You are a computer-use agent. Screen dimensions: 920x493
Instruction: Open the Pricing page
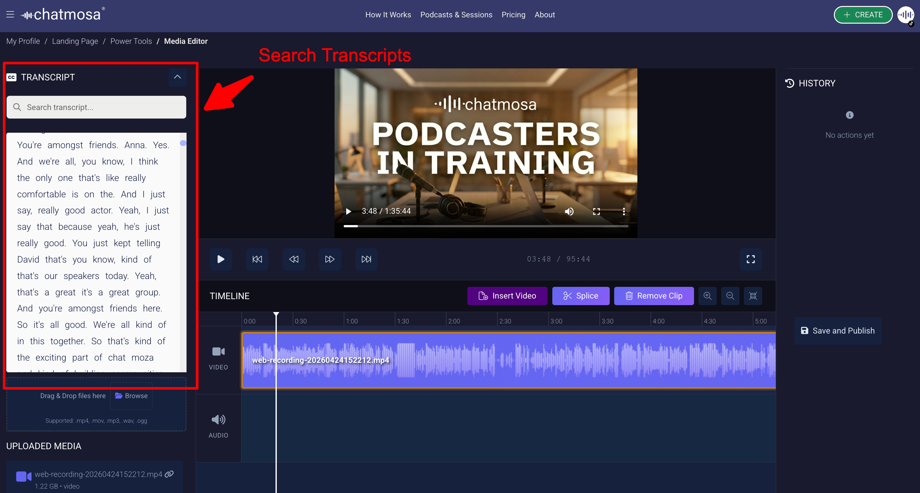pyautogui.click(x=513, y=14)
